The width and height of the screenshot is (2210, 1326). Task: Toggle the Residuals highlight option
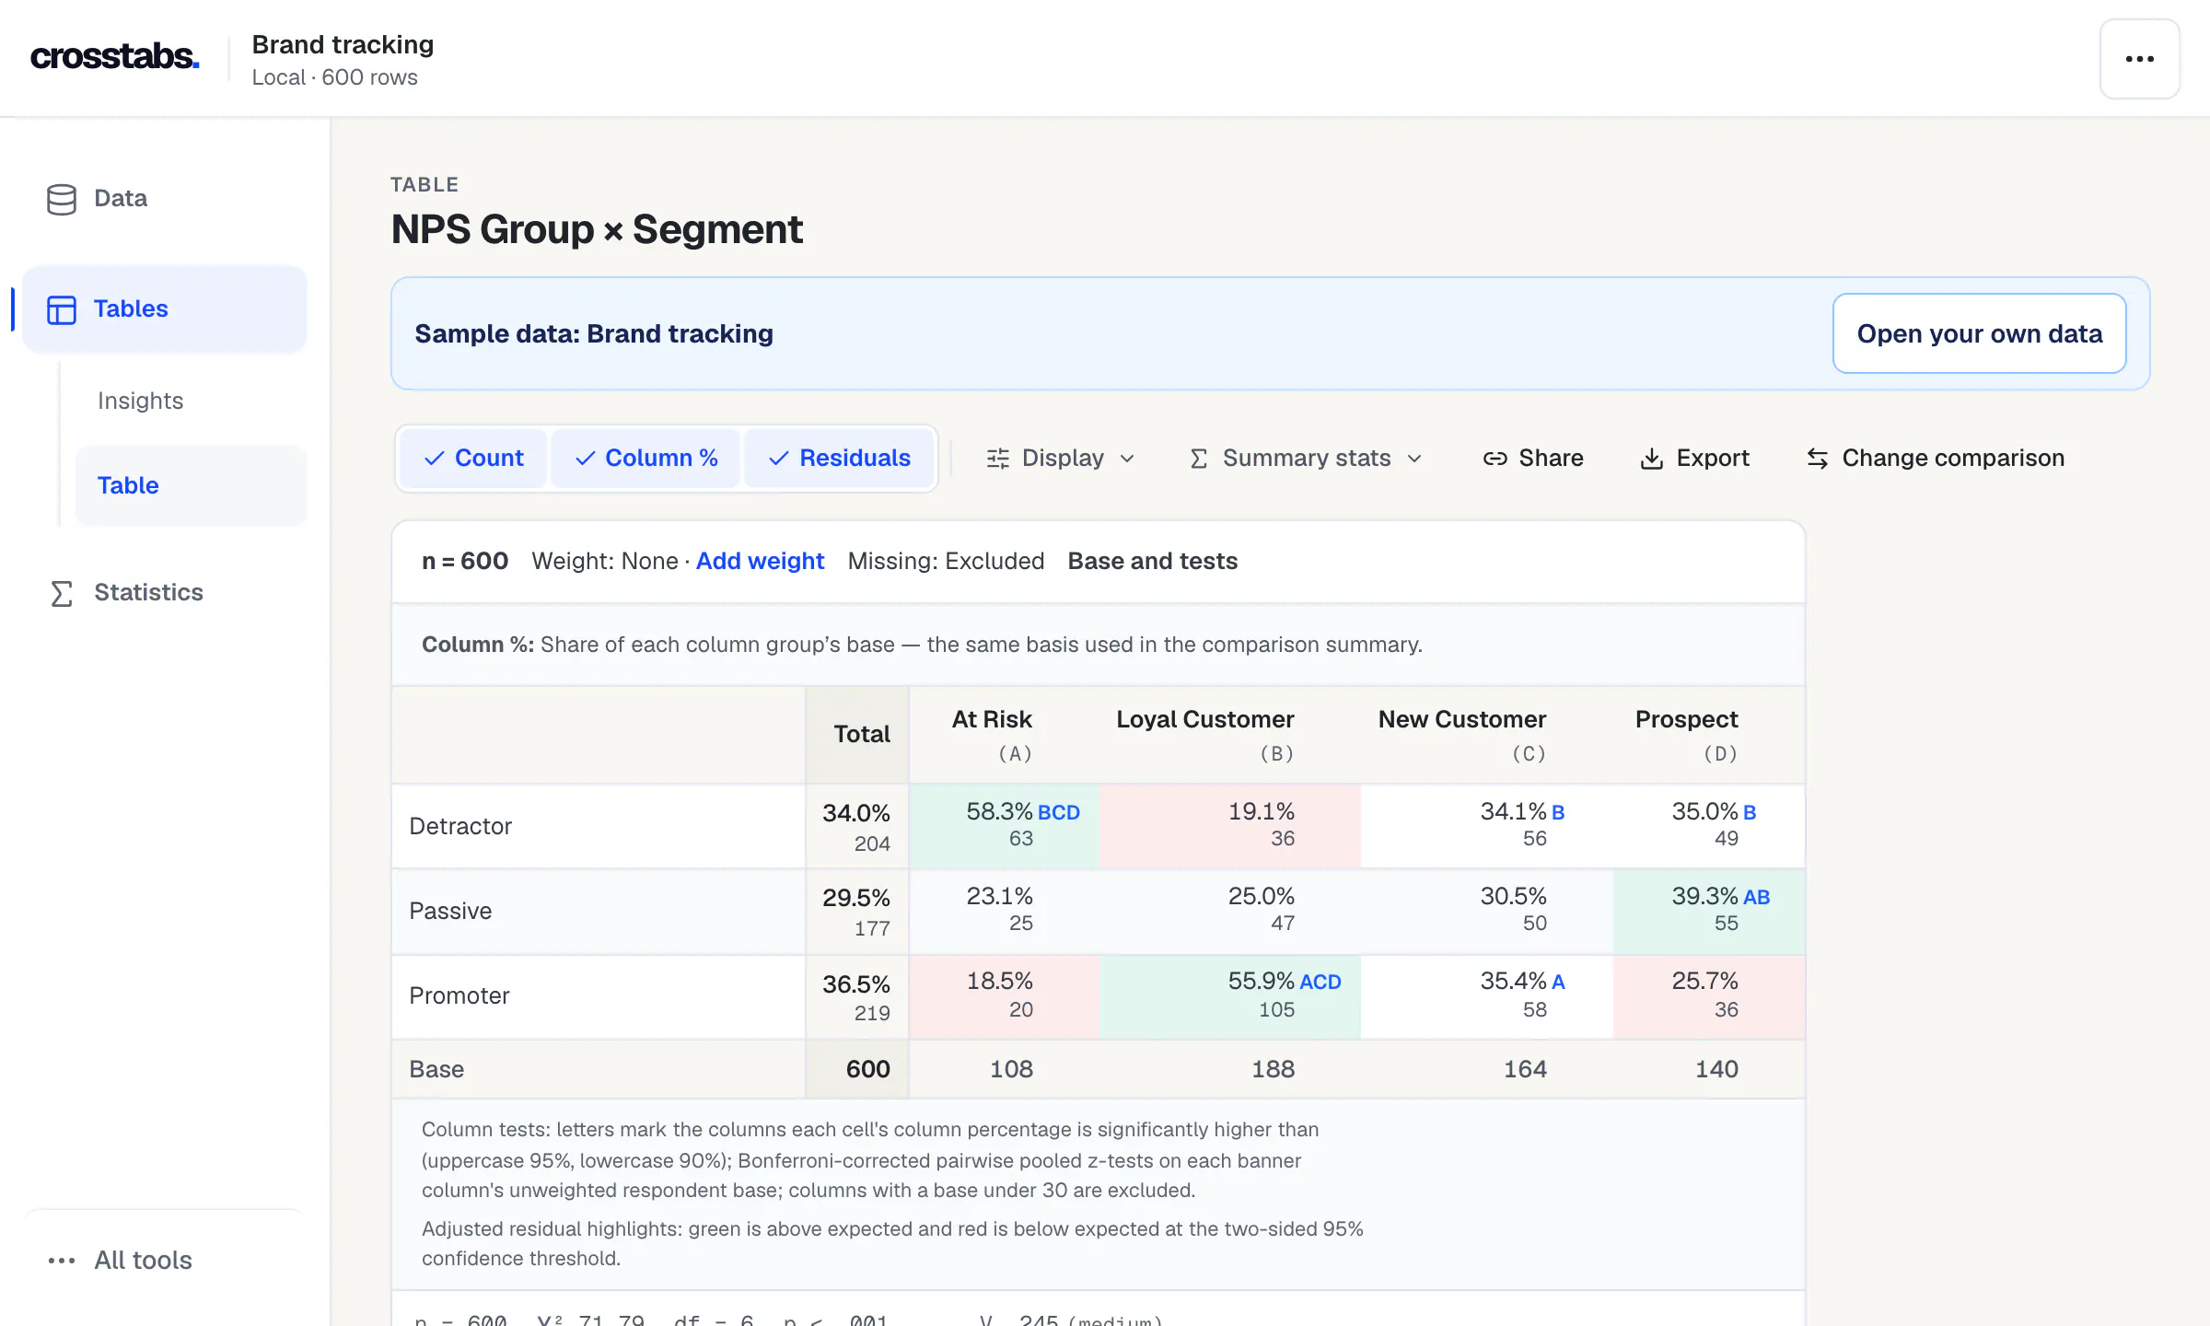click(x=840, y=458)
